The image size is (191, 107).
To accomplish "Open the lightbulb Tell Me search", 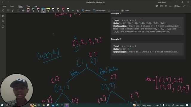I will tap(166, 6).
